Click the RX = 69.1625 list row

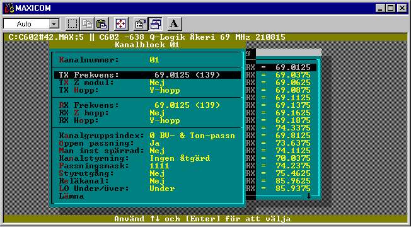(x=281, y=113)
